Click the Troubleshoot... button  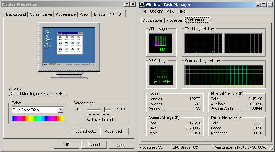[x=84, y=131]
